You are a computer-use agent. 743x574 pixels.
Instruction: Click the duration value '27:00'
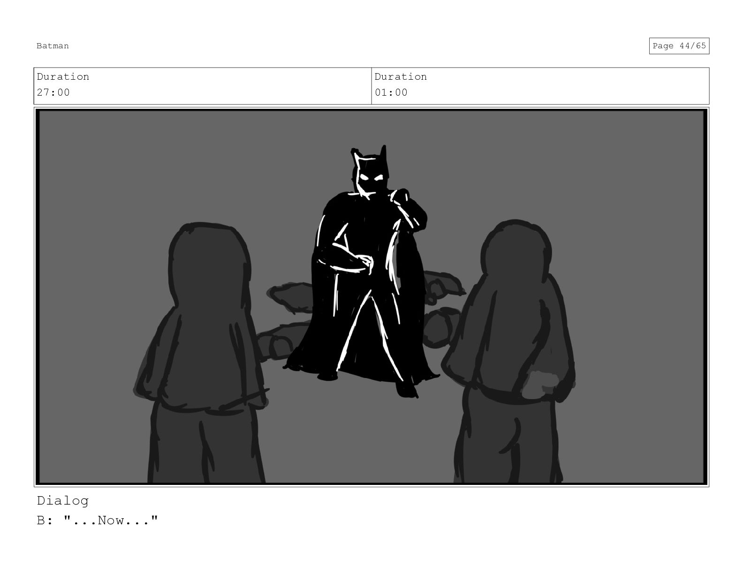pyautogui.click(x=53, y=92)
